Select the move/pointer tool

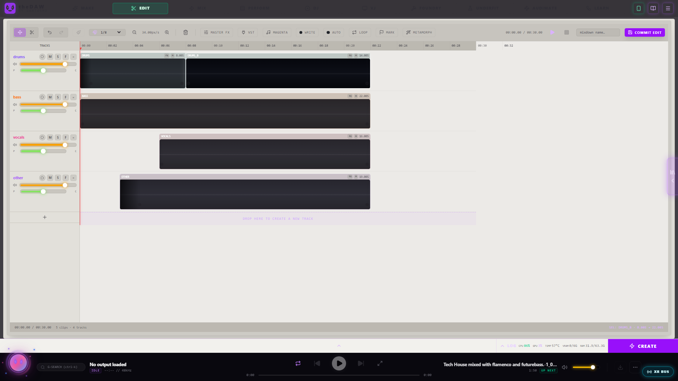(x=20, y=32)
